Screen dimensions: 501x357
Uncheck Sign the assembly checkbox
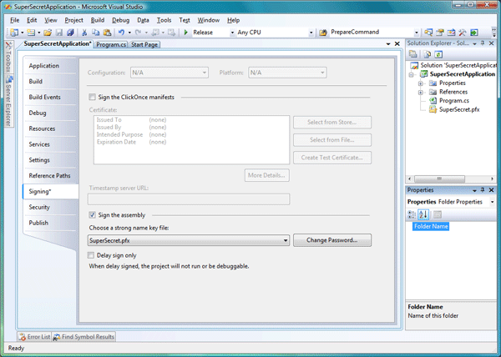coord(93,215)
